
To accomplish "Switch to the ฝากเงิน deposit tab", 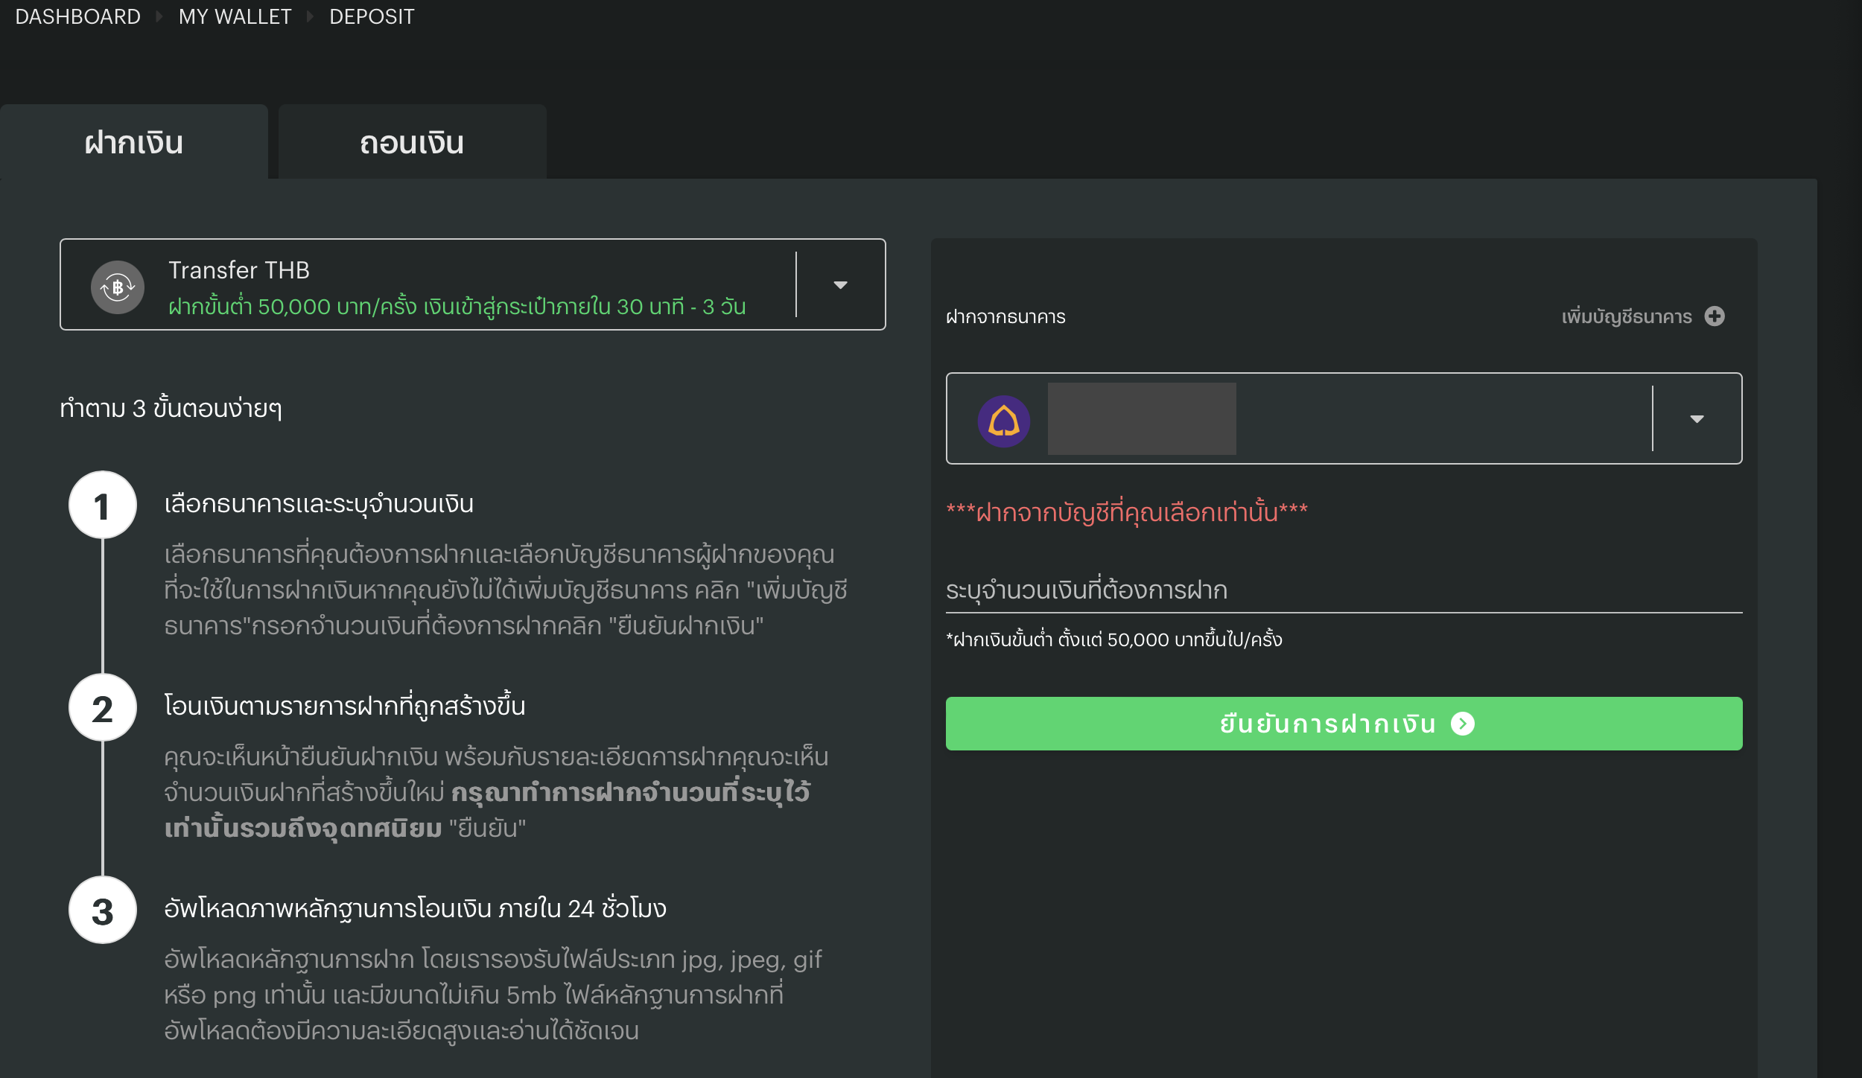I will click(134, 142).
